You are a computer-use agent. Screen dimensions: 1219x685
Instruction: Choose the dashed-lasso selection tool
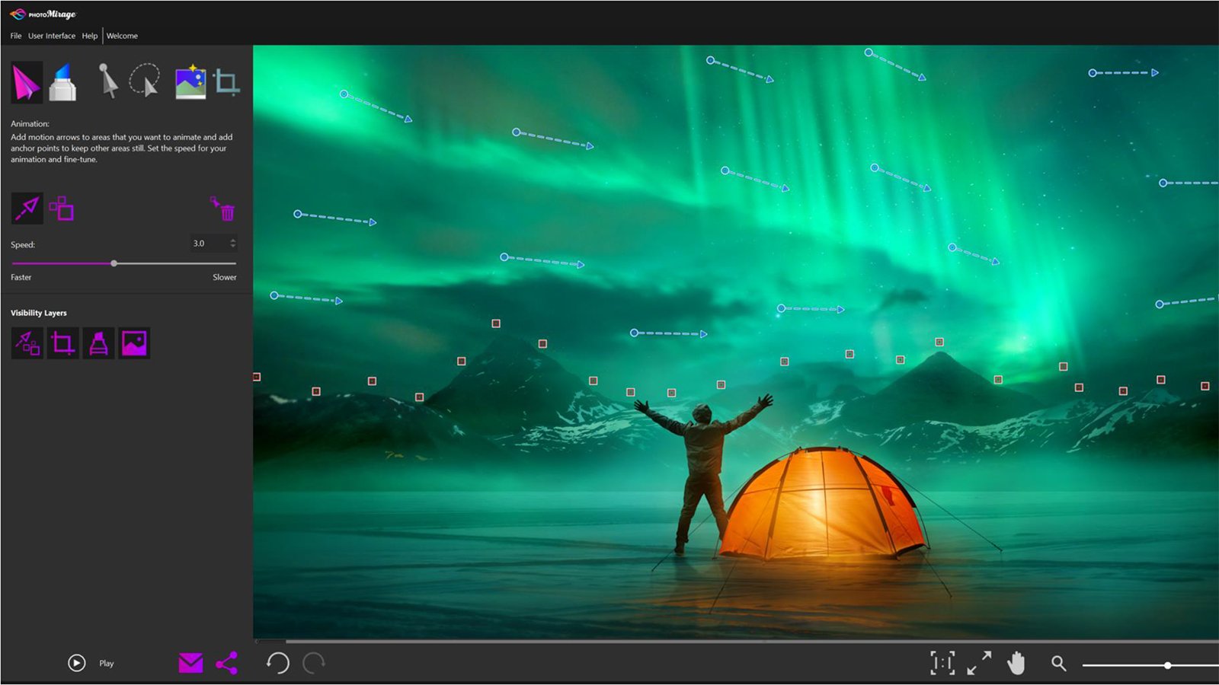click(x=145, y=80)
